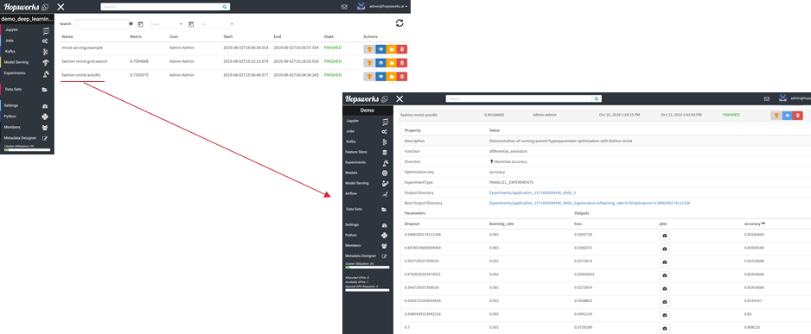Open plot camera for loss 0.5441214 row
The width and height of the screenshot is (811, 334).
pyautogui.click(x=665, y=315)
